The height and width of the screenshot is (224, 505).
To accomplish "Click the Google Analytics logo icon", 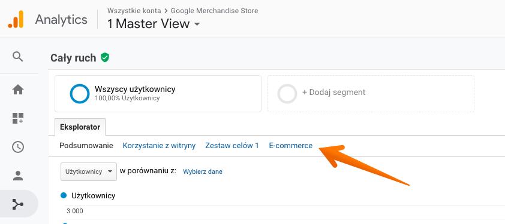I will point(16,19).
